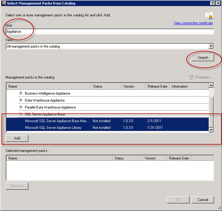
Task: Click the Remove button
Action: pos(17,186)
